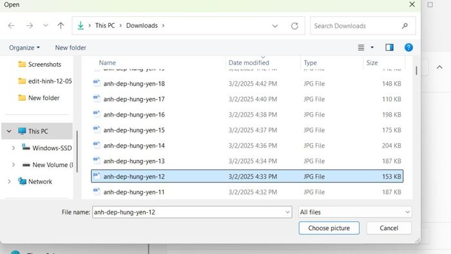Click the search magnifier icon
451x254 pixels.
(405, 26)
